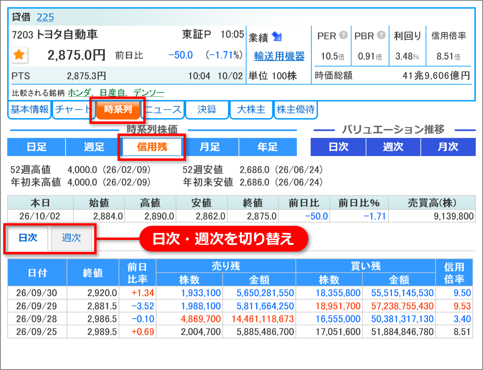Switch to the 基本情報 tab

[x=30, y=109]
